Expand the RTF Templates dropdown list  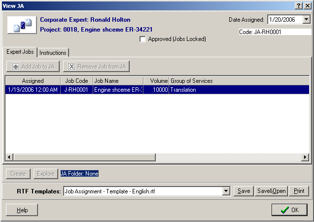coord(226,191)
